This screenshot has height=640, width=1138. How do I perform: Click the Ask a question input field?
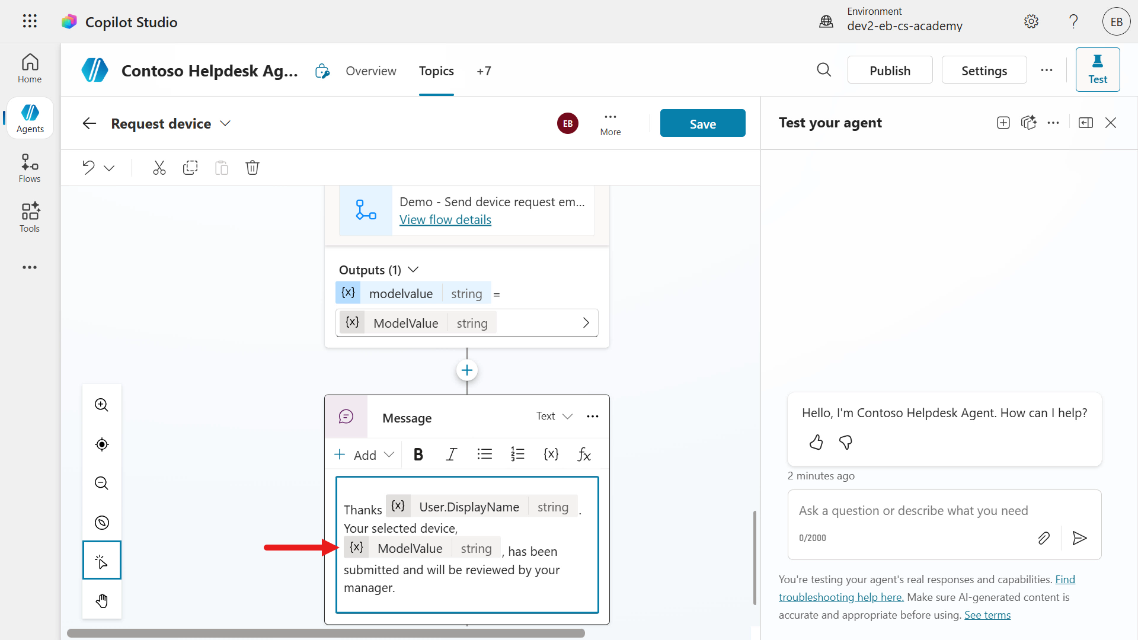(x=913, y=511)
